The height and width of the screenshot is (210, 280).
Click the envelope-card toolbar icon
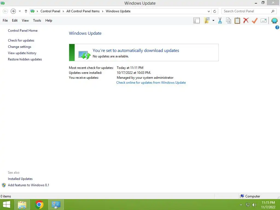(264, 21)
